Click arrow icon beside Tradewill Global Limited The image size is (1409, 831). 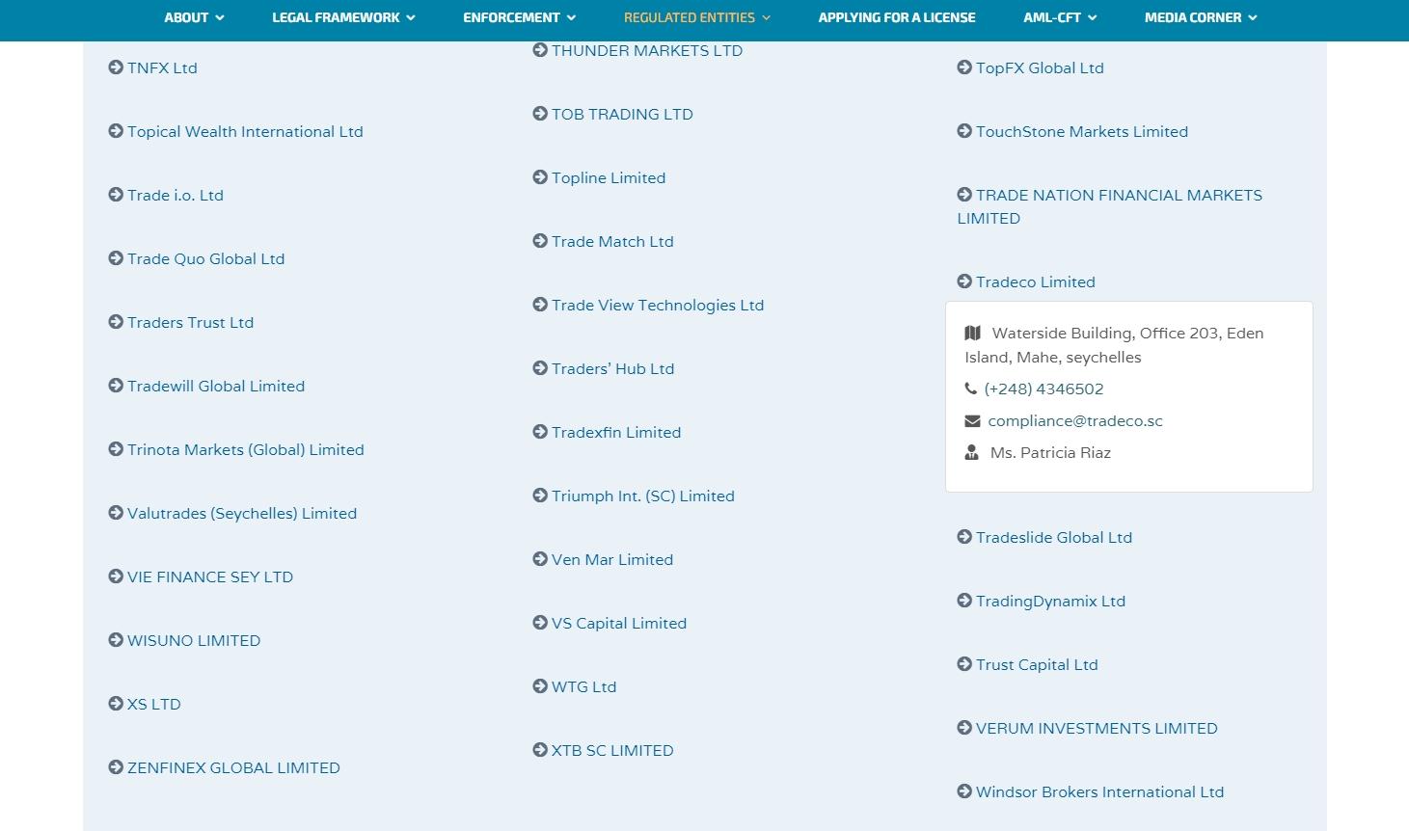click(116, 386)
